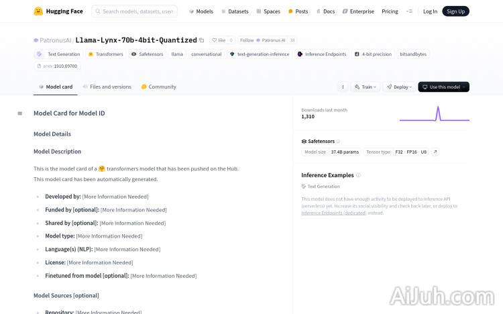
Task: Open the Safetensors viewer arrow icon
Action: [435, 152]
